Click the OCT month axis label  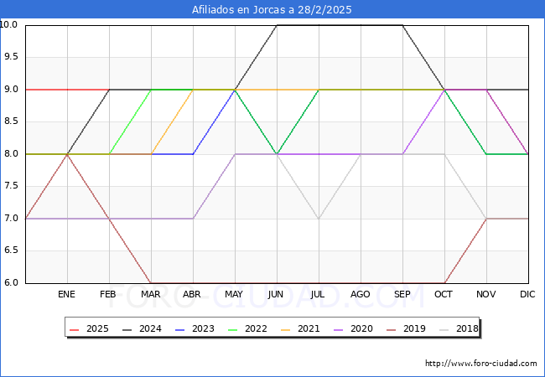click(x=444, y=294)
